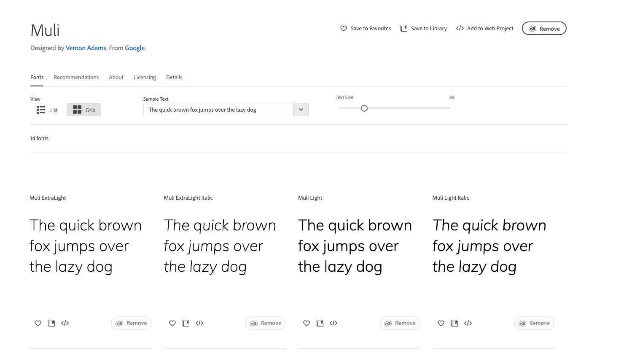The image size is (640, 364).
Task: Click the Text Size slider handle
Action: [x=364, y=108]
